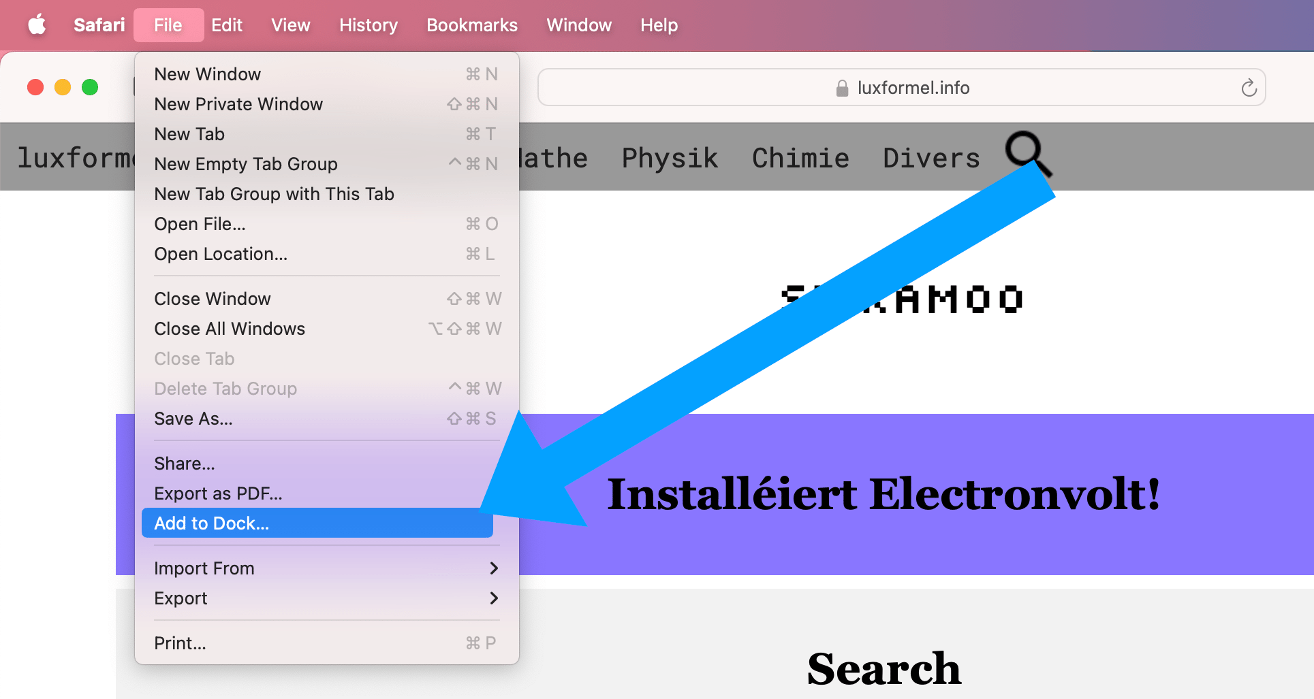Click the green full-screen window button
Screen dimensions: 1314x699
point(90,87)
